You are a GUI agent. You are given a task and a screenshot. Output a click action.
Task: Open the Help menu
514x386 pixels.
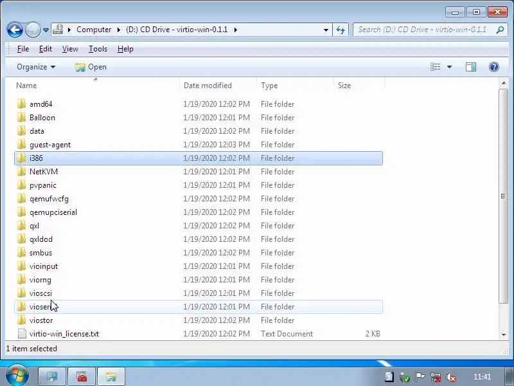coord(125,49)
